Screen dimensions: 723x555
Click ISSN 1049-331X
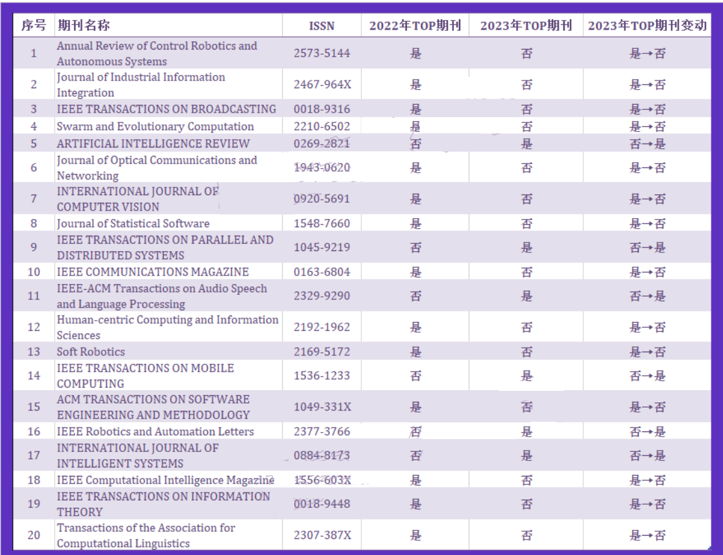pyautogui.click(x=323, y=407)
